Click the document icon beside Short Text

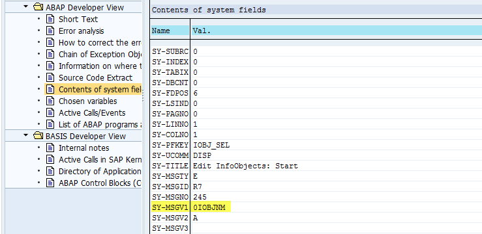point(50,19)
